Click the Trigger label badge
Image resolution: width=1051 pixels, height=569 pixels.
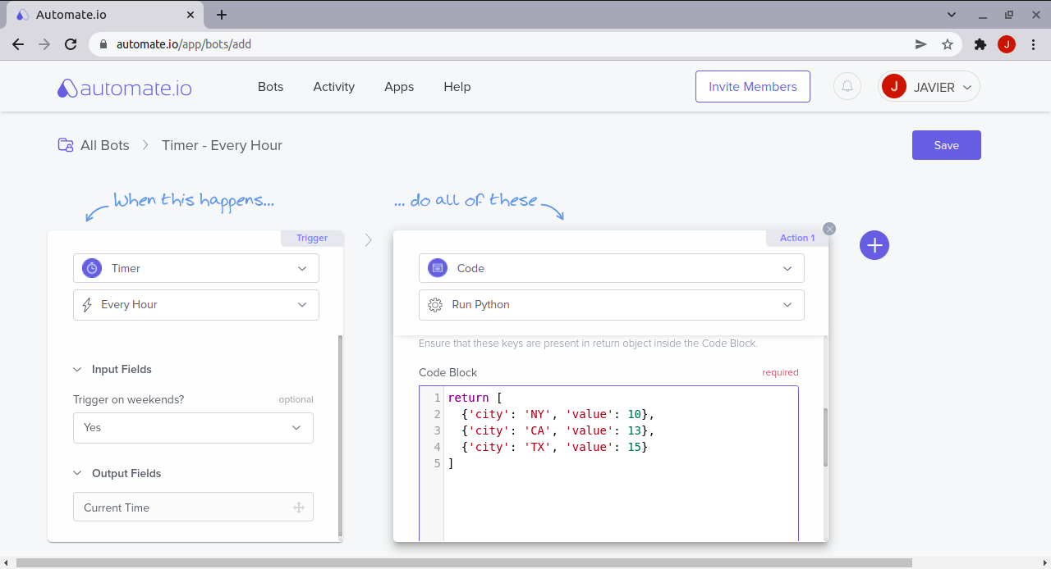[312, 238]
